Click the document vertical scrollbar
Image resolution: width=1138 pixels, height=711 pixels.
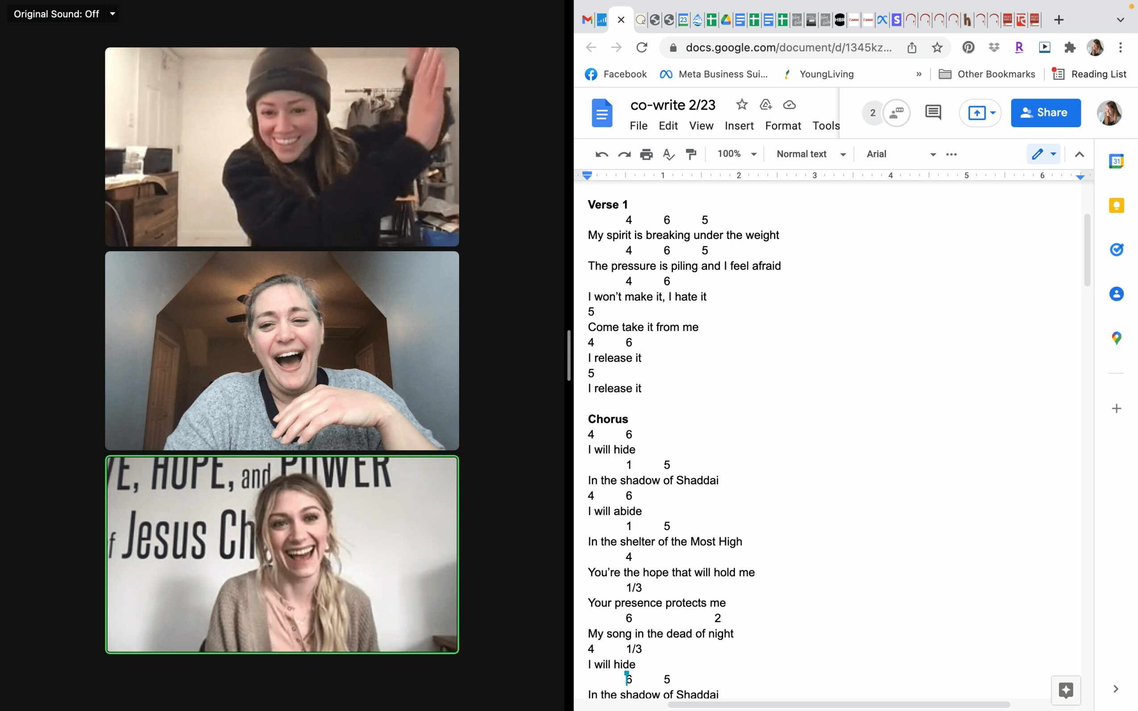coord(1087,250)
